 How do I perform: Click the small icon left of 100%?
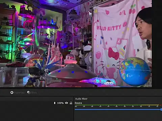pos(55,103)
